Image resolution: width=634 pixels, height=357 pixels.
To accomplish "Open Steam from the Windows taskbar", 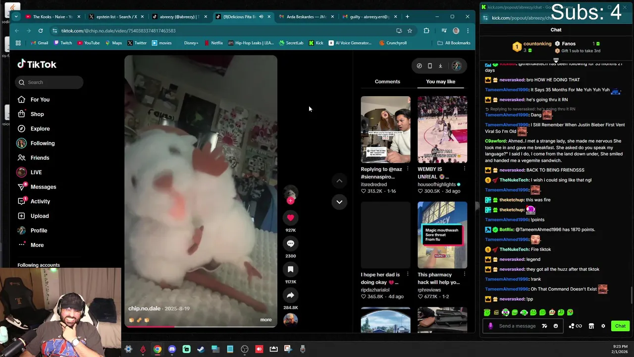I will (x=201, y=349).
